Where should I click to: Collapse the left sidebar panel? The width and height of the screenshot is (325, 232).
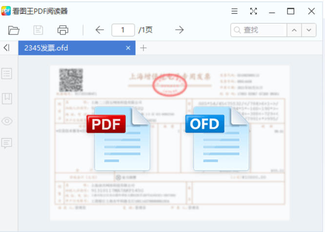6,48
